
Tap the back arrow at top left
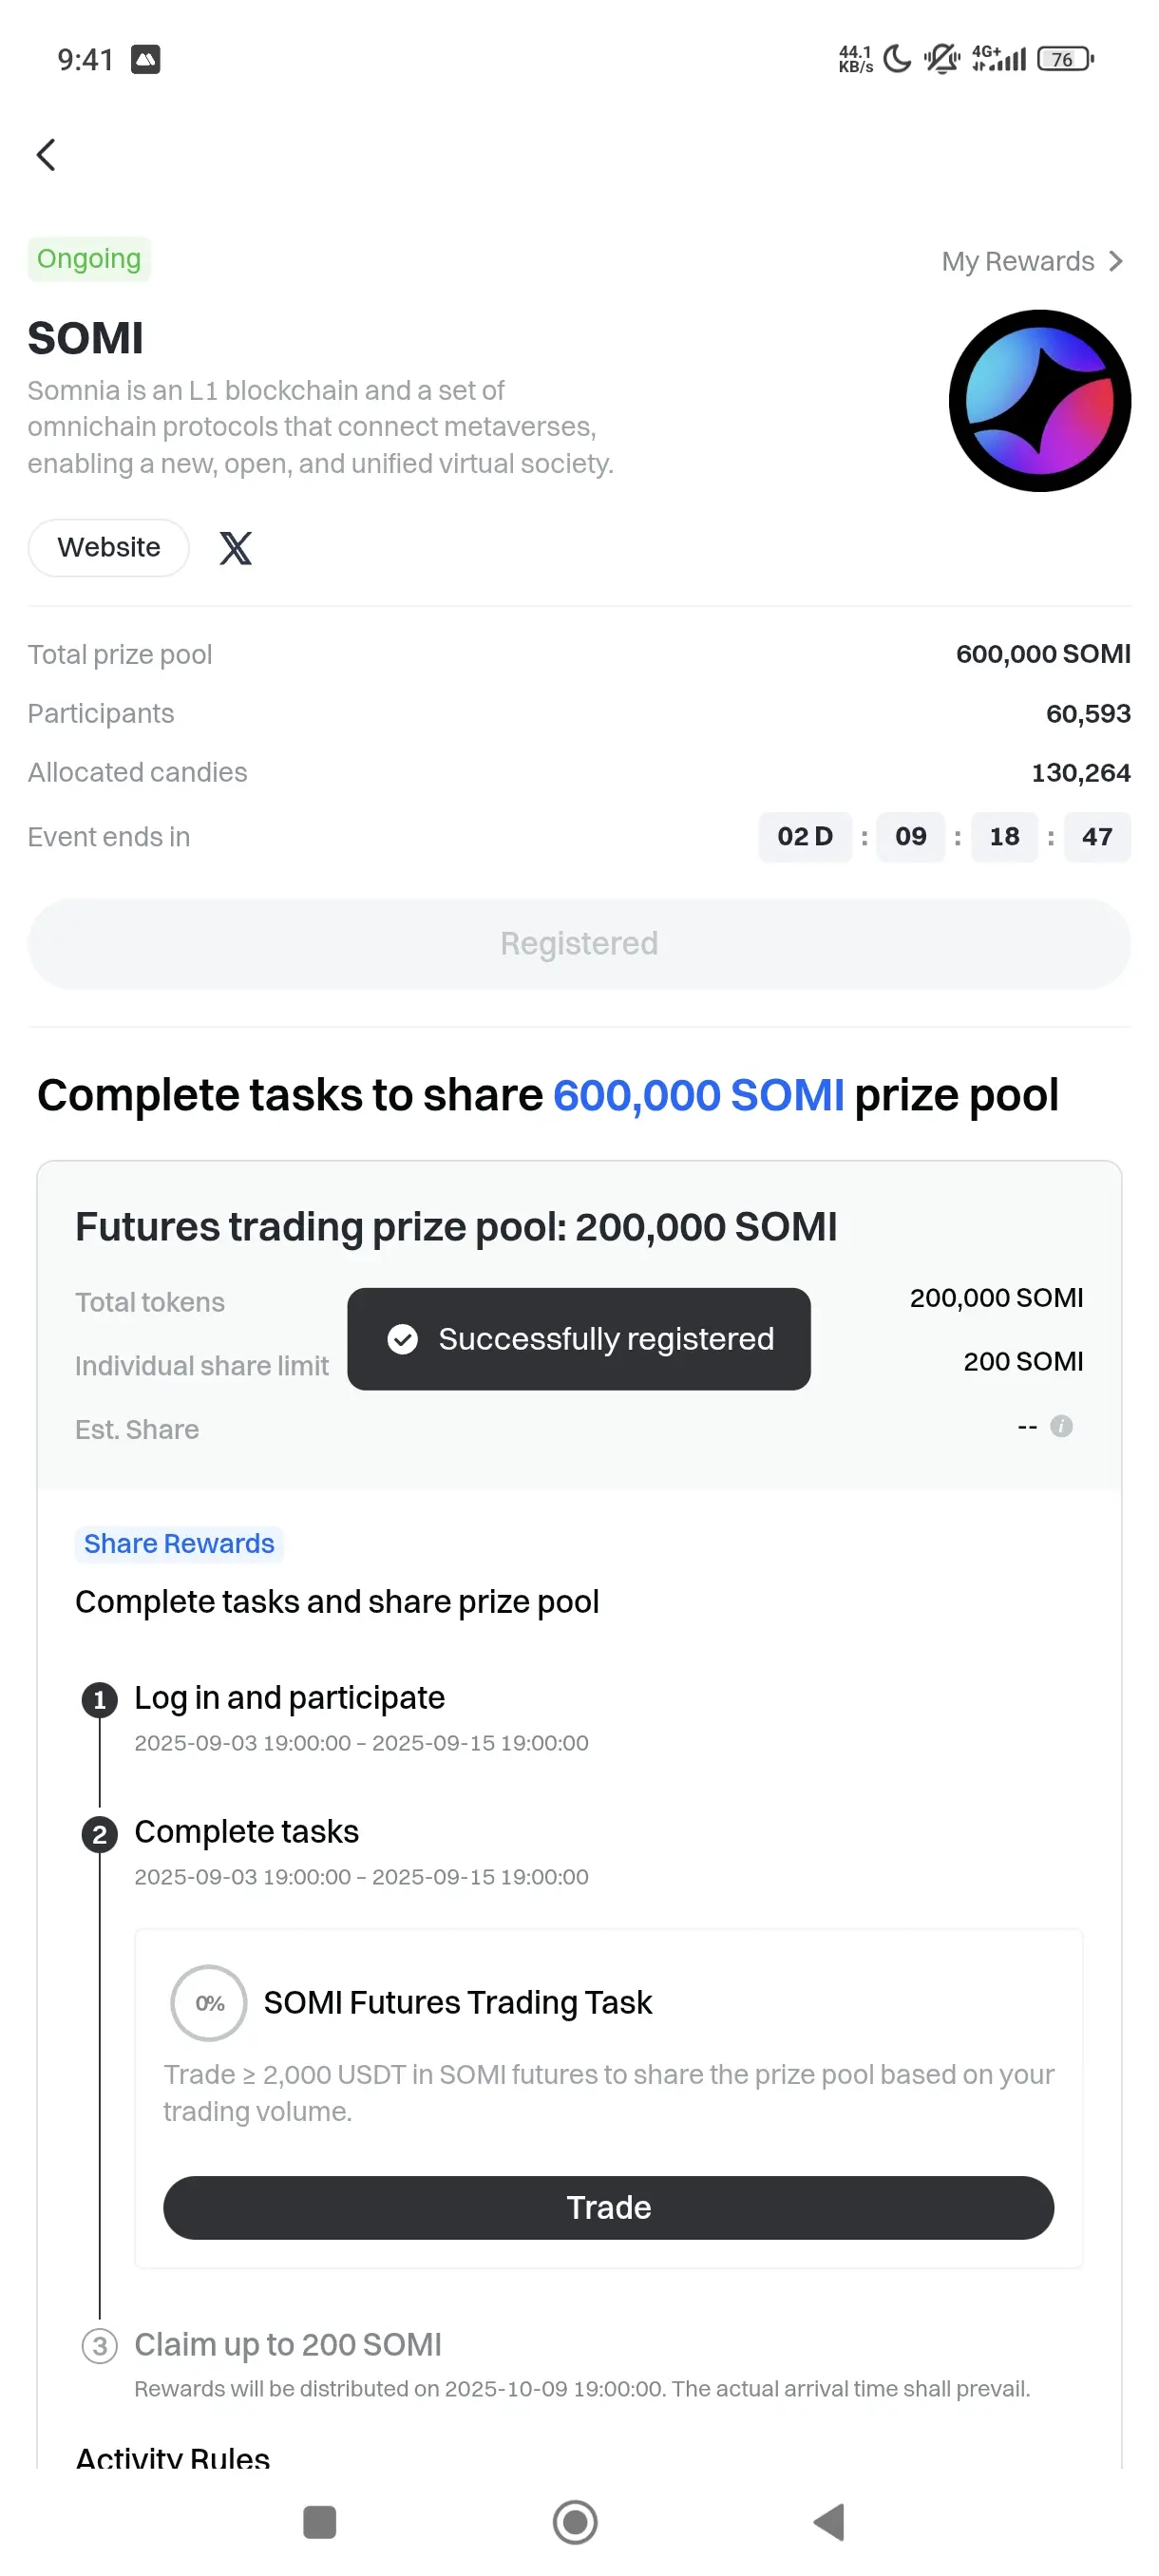coord(46,155)
